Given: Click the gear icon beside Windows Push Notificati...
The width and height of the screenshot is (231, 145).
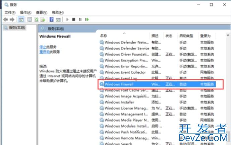Looking at the screenshot, I should click(102, 132).
